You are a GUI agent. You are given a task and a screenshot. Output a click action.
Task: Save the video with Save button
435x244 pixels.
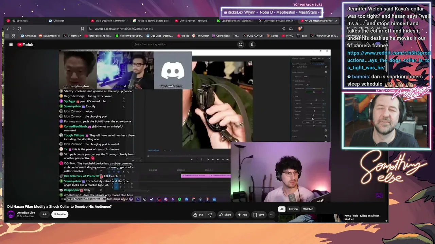point(258,215)
